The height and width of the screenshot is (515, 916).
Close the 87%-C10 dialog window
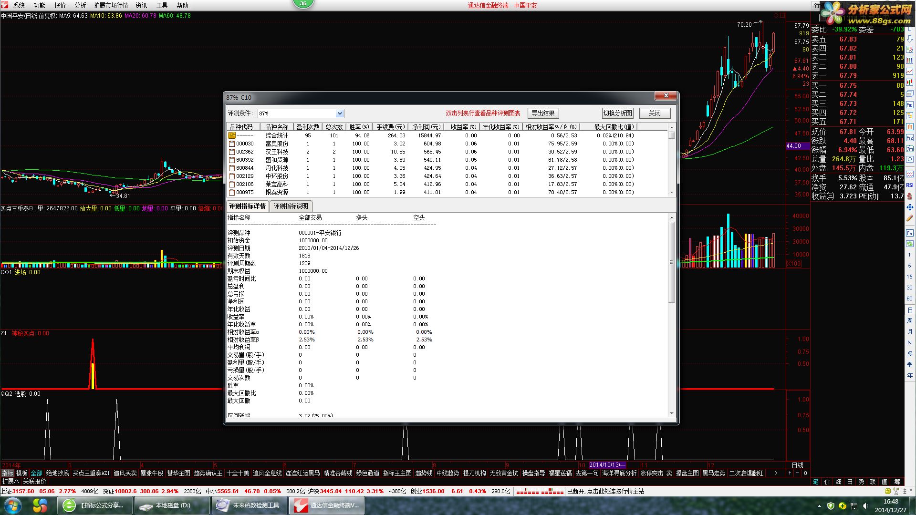pos(666,96)
